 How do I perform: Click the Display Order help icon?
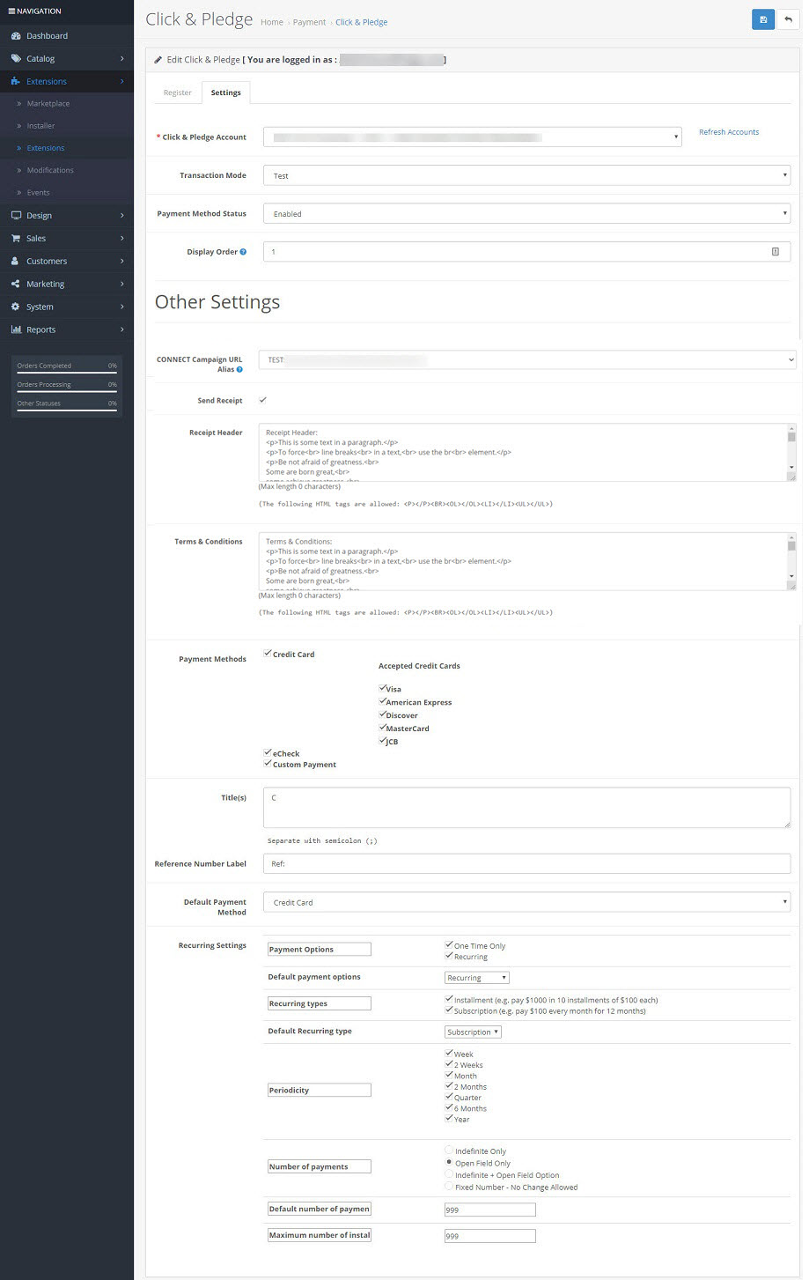(243, 252)
